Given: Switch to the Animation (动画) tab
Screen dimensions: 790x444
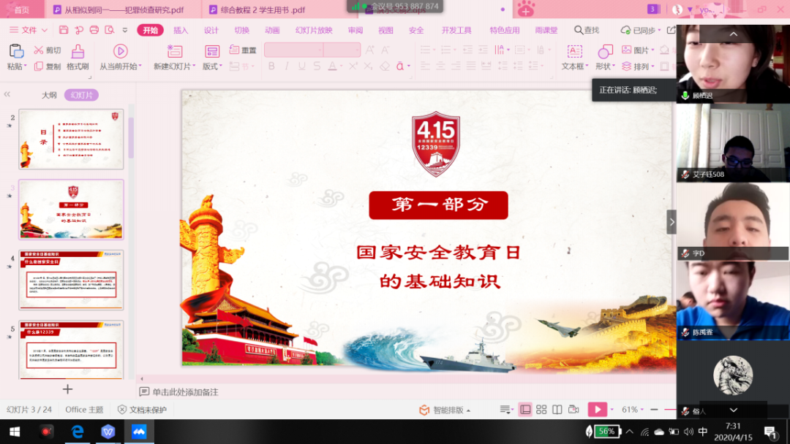Looking at the screenshot, I should 272,30.
